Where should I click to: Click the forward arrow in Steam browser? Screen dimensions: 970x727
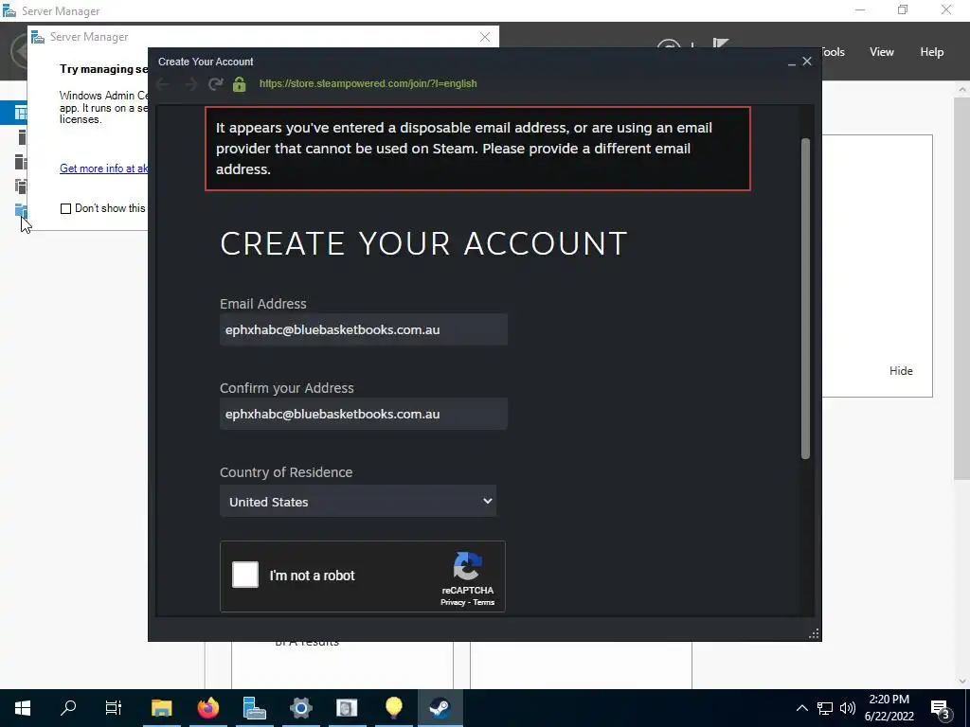[190, 84]
